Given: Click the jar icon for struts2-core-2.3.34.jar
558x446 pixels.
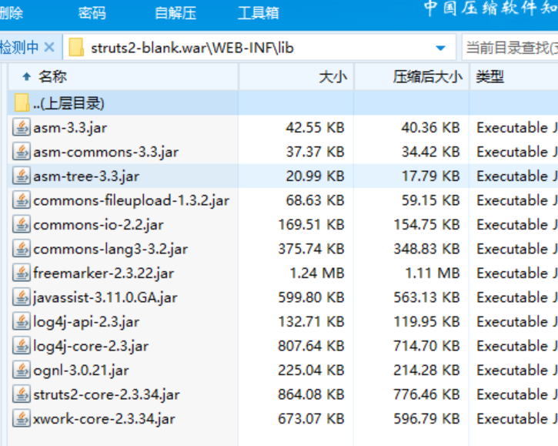Looking at the screenshot, I should (x=22, y=394).
